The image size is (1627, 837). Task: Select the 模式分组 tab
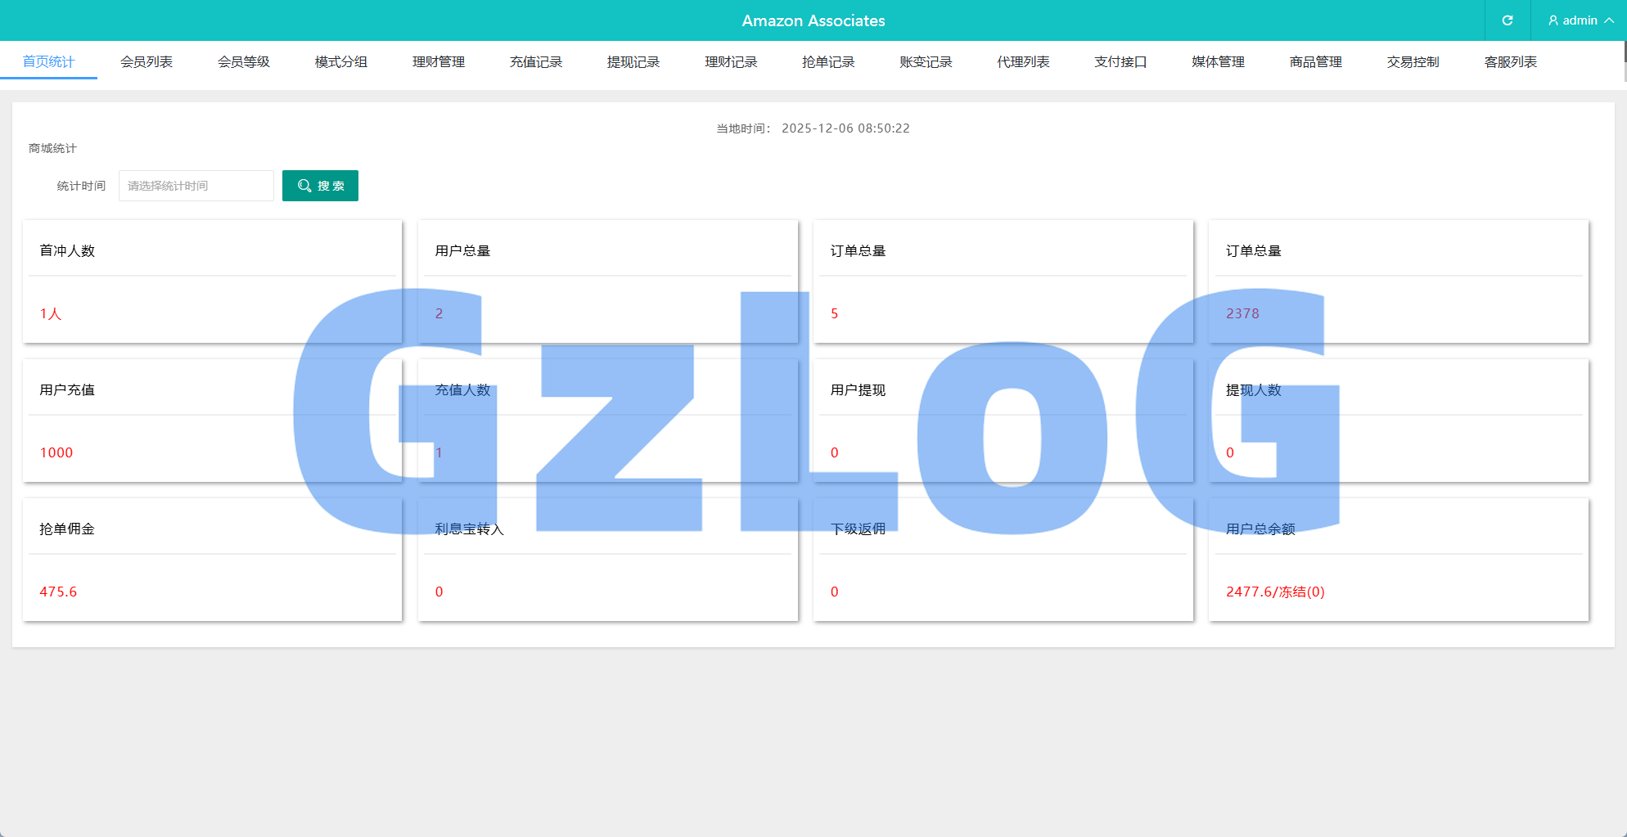point(341,62)
